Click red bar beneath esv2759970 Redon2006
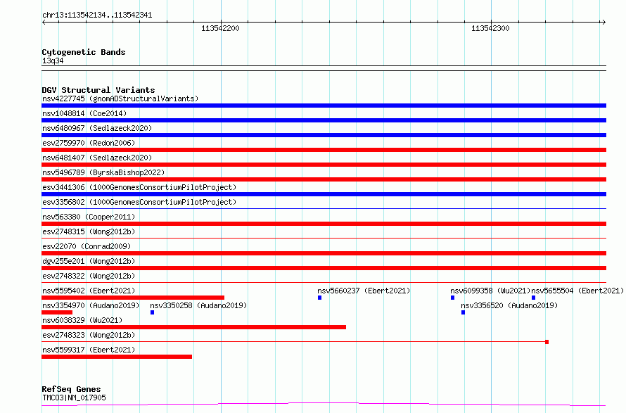This screenshot has height=413, width=626. coord(324,150)
